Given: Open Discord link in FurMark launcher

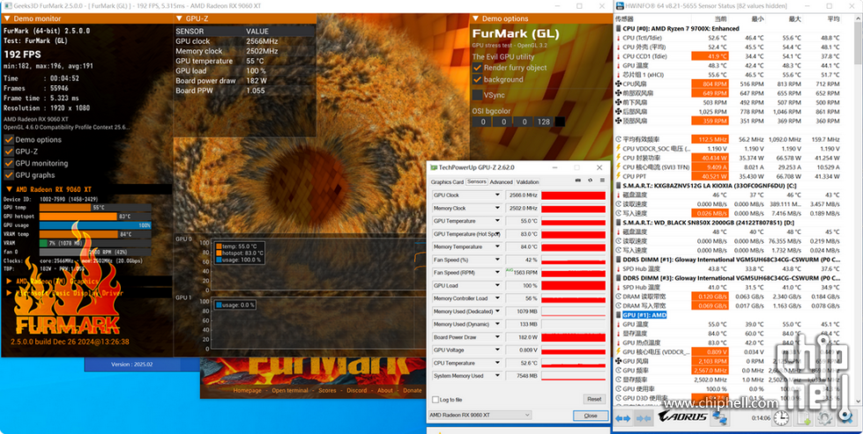Looking at the screenshot, I should click(357, 391).
